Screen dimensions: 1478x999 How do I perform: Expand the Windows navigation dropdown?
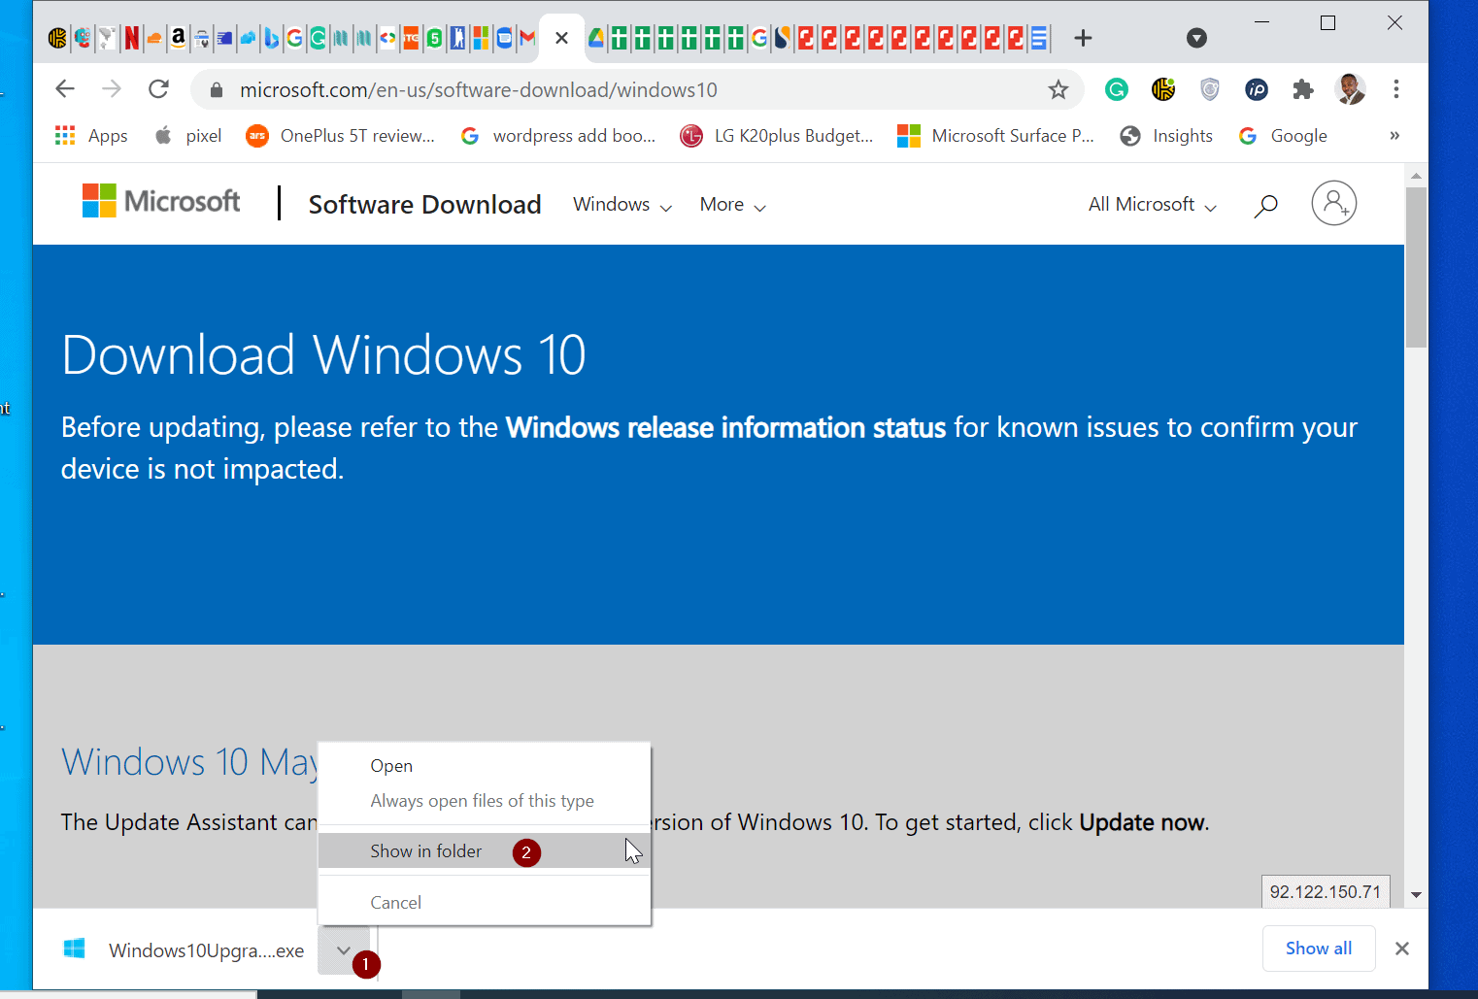point(622,205)
